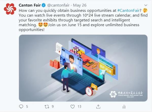Open the May 26 timestamp link
Viewport: 152px width, 112px height.
tap(80, 5)
